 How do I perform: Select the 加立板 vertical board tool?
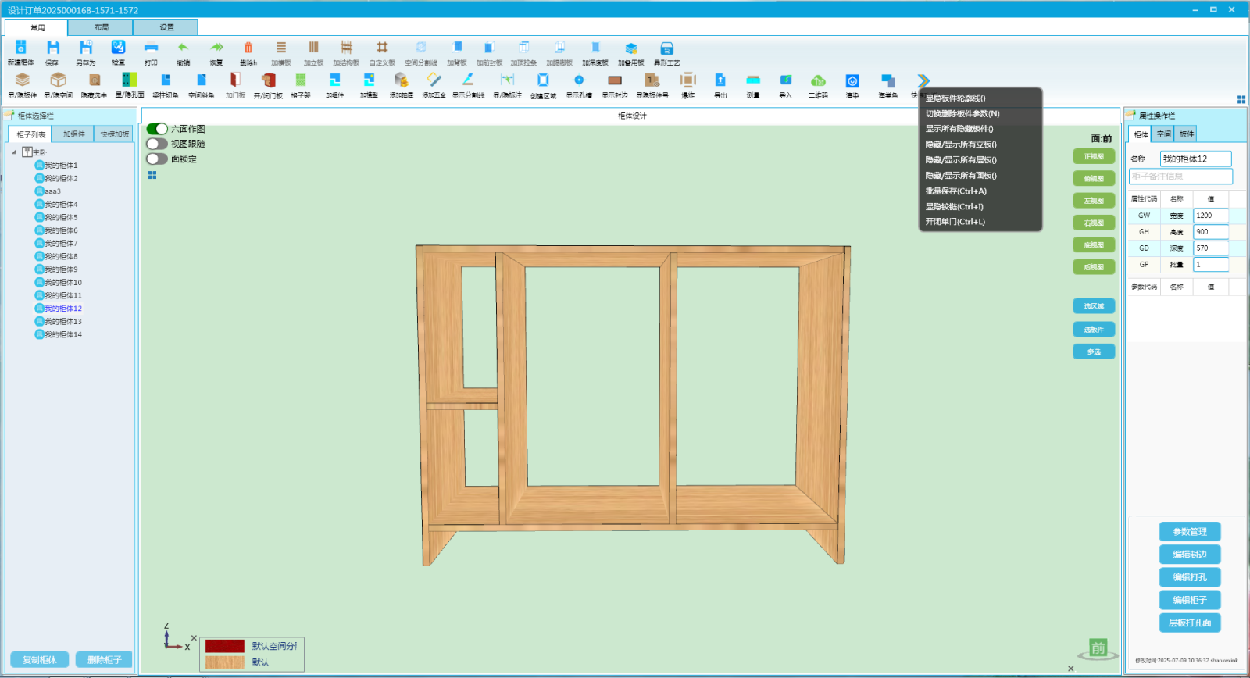[313, 48]
